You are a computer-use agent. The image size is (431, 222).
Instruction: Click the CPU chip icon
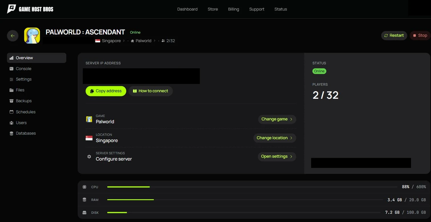click(x=84, y=187)
